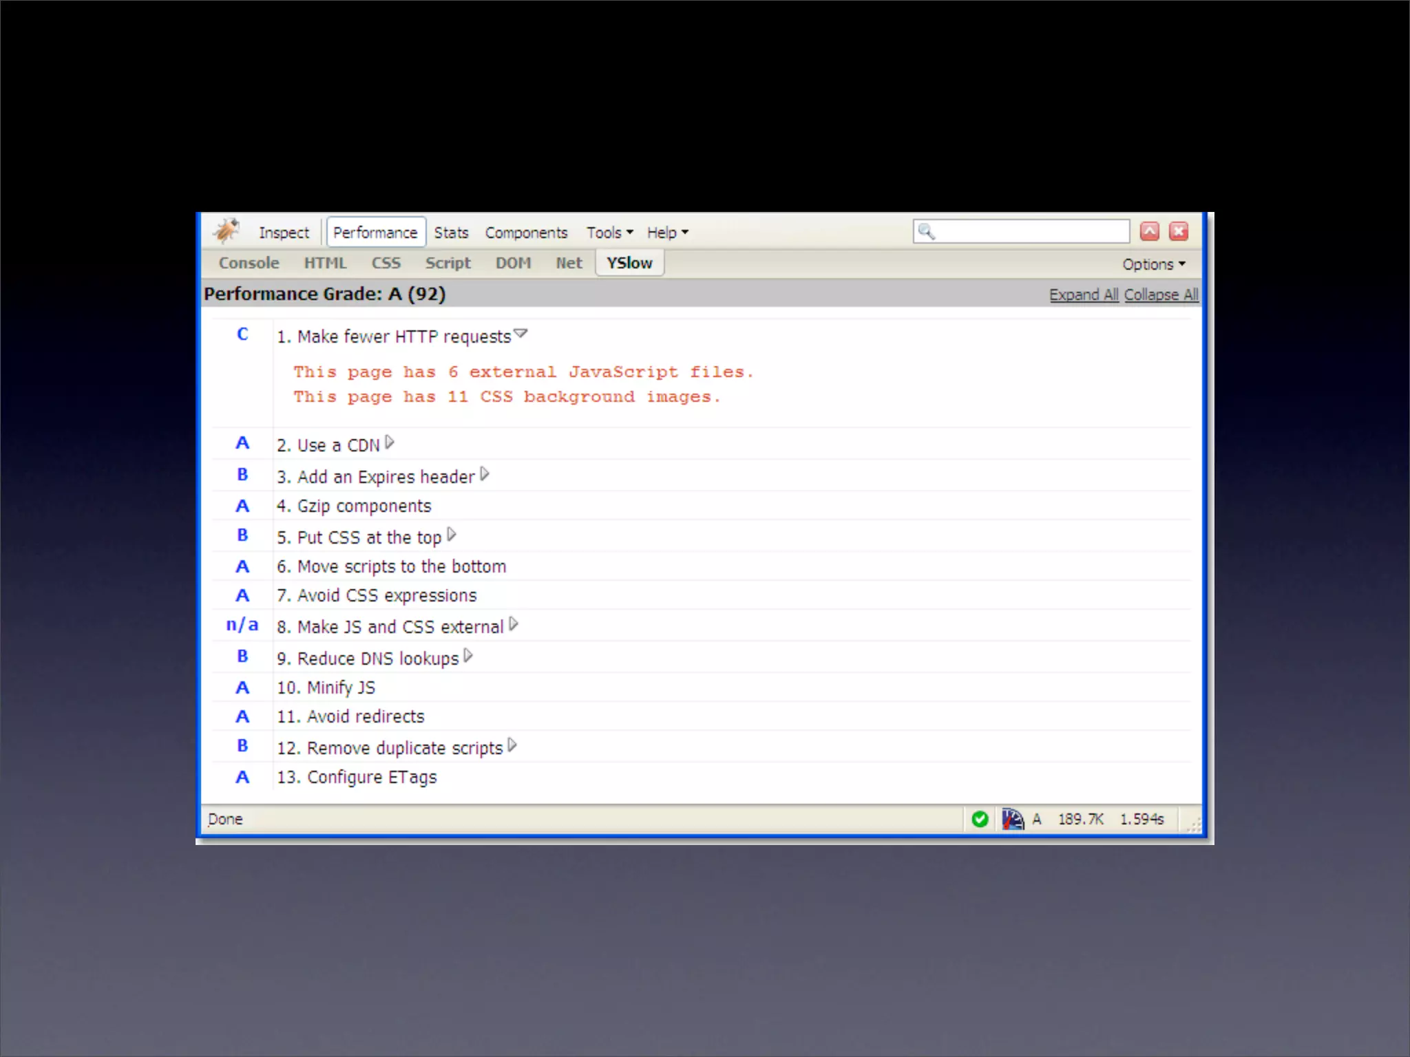Switch to the Net tab
Viewport: 1410px width, 1057px height.
569,263
